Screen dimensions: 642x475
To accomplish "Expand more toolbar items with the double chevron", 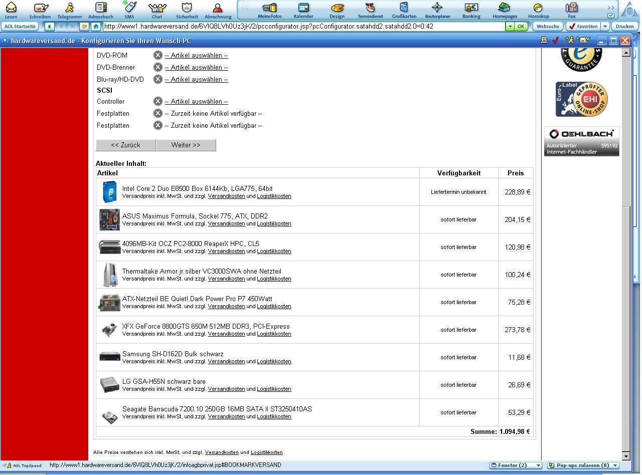I will [x=610, y=8].
